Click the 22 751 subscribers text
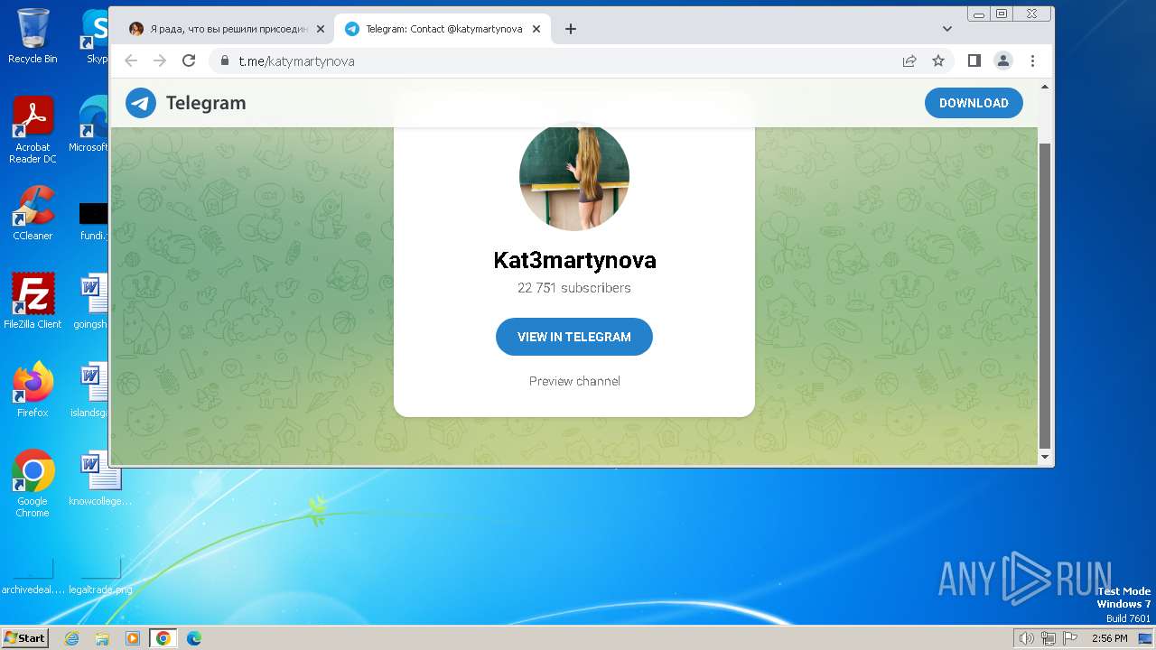This screenshot has width=1156, height=650. point(574,288)
